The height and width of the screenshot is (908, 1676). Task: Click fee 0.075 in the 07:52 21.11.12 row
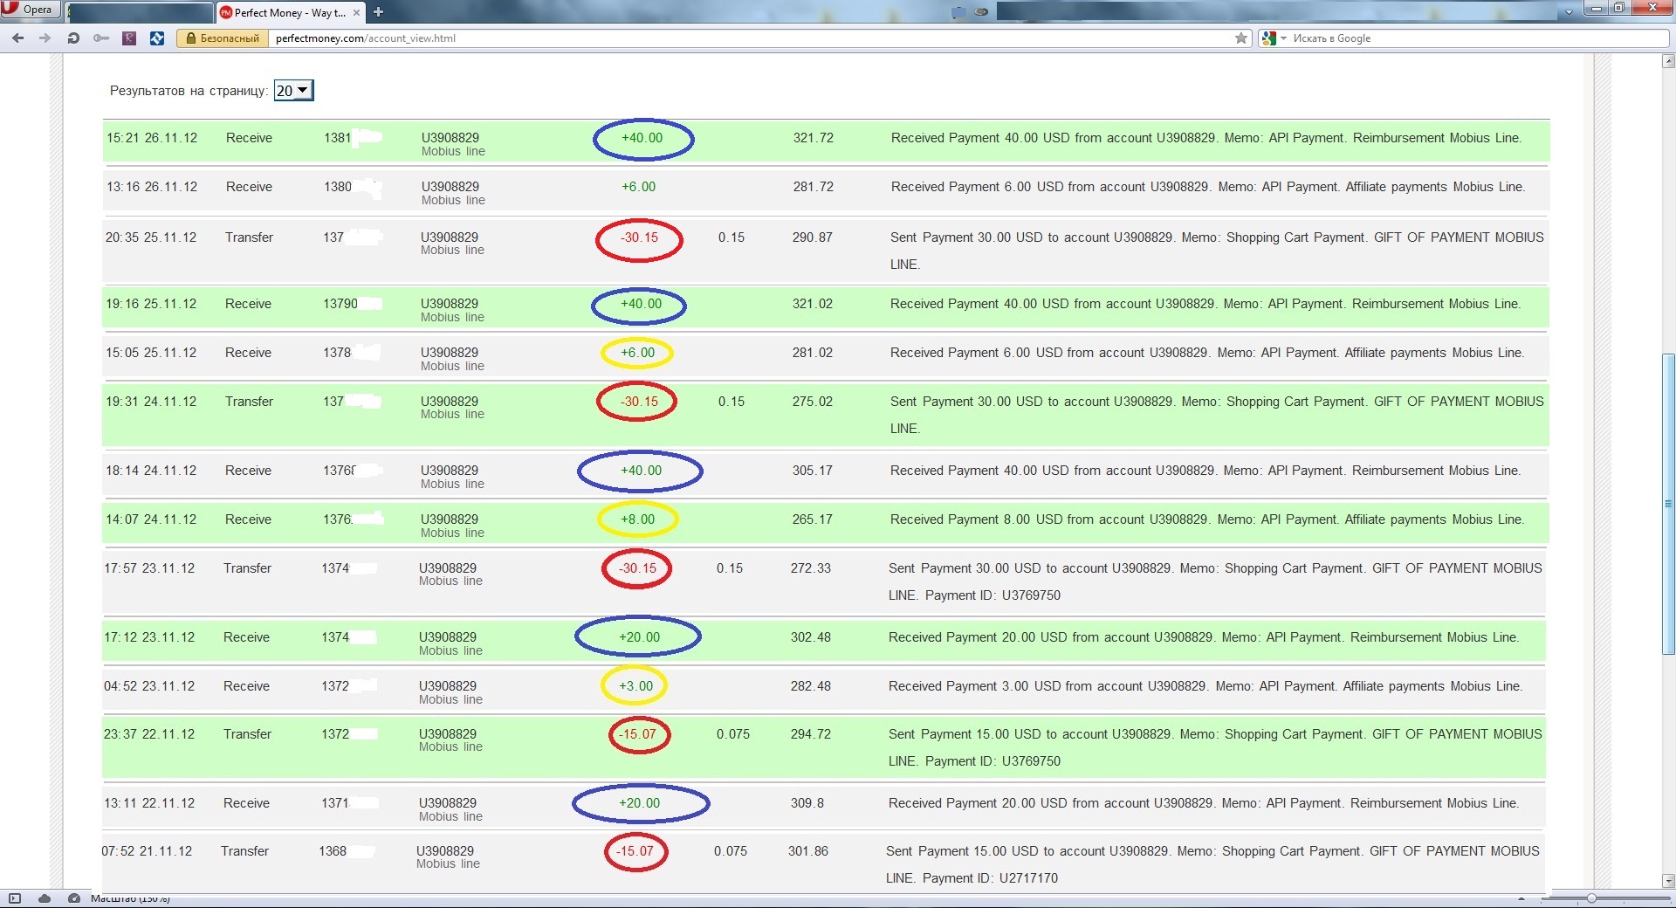pos(731,851)
